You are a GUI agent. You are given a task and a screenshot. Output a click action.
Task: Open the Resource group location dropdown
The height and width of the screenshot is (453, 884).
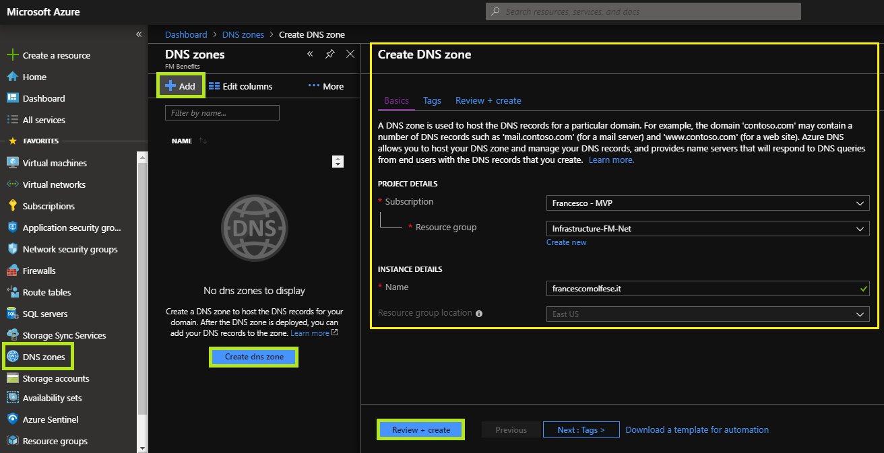tap(707, 314)
